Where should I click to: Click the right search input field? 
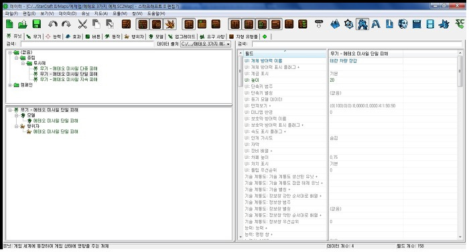click(357, 44)
